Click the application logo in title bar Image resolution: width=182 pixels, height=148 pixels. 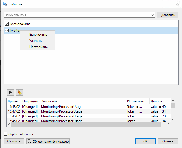(x=5, y=4)
